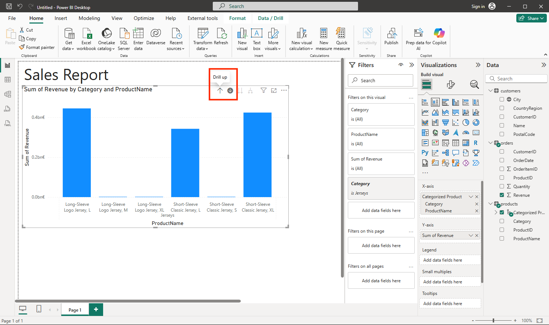Open TMDL view in left sidebar

[8, 123]
